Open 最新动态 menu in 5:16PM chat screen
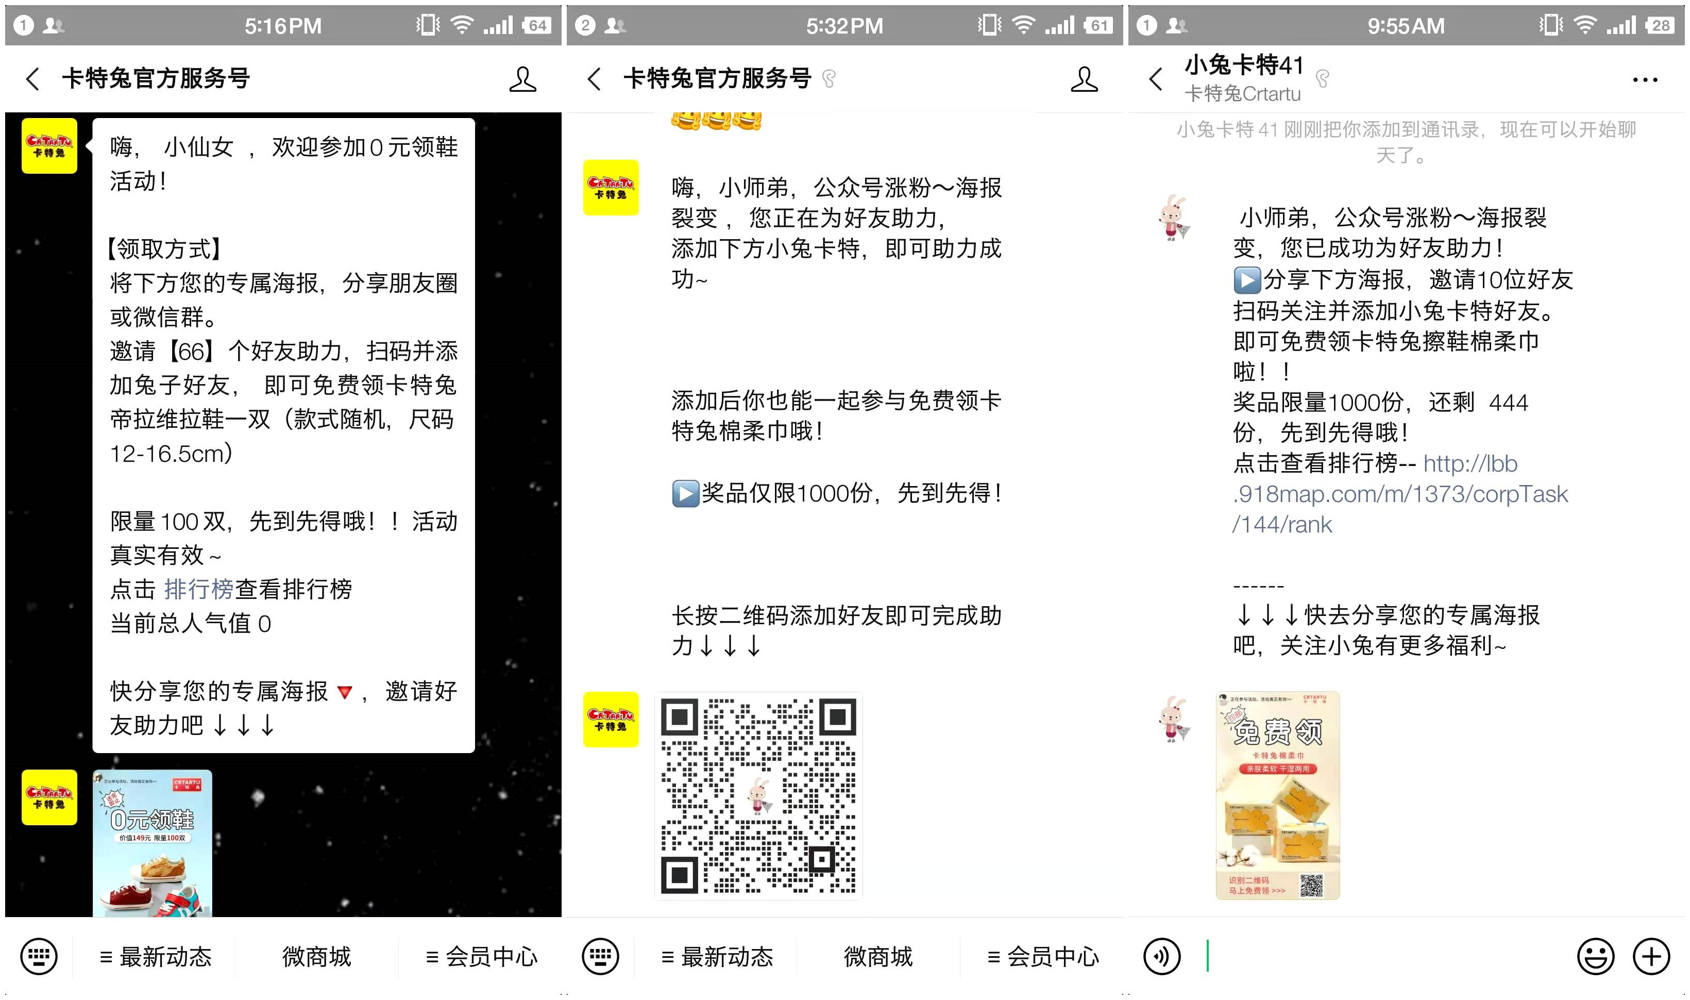1690x1000 pixels. click(x=156, y=956)
